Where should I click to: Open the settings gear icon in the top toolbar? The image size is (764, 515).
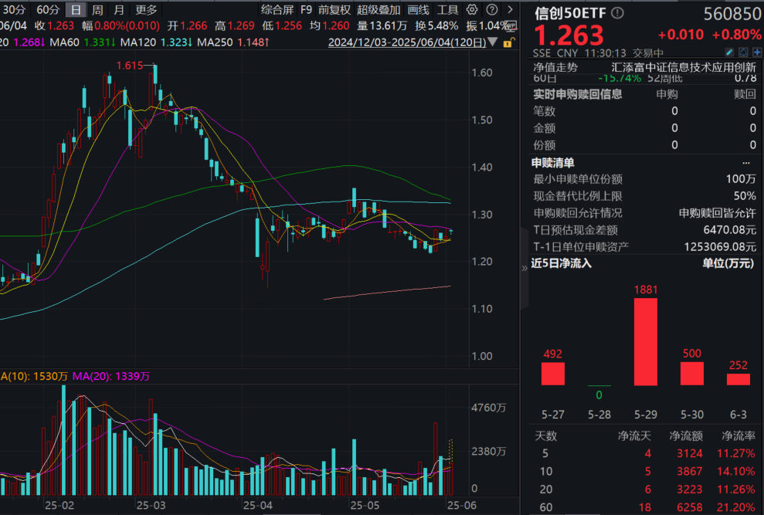point(472,10)
